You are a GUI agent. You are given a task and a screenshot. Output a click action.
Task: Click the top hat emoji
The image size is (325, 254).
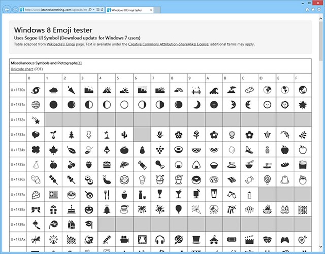[196, 240]
